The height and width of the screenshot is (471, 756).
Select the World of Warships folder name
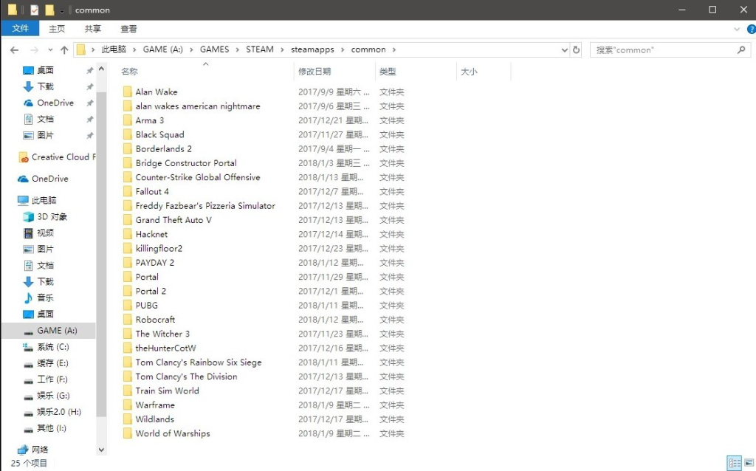point(173,433)
